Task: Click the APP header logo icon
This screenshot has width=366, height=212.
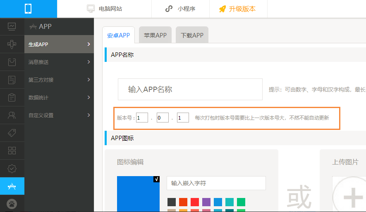Action: (x=33, y=26)
